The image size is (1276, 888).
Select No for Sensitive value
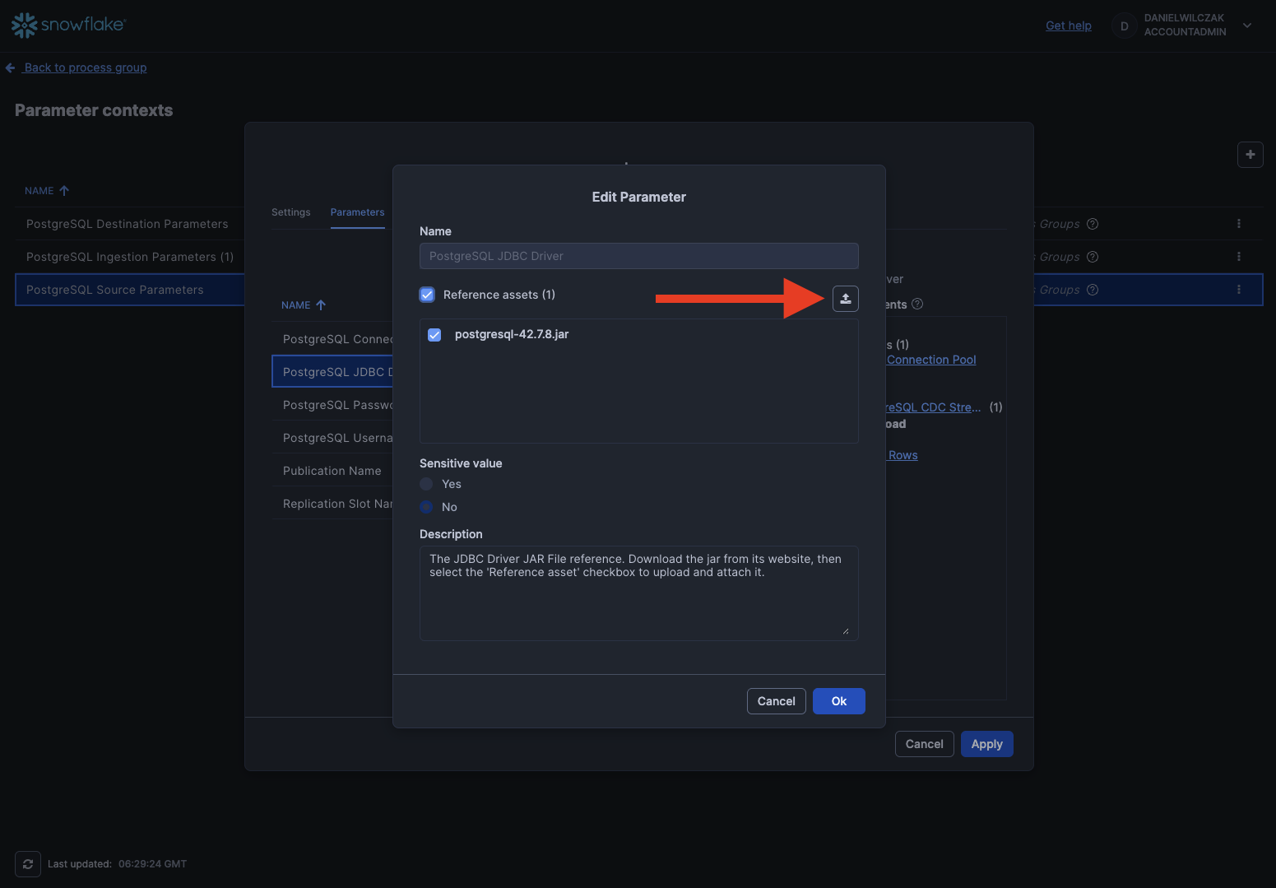click(426, 507)
